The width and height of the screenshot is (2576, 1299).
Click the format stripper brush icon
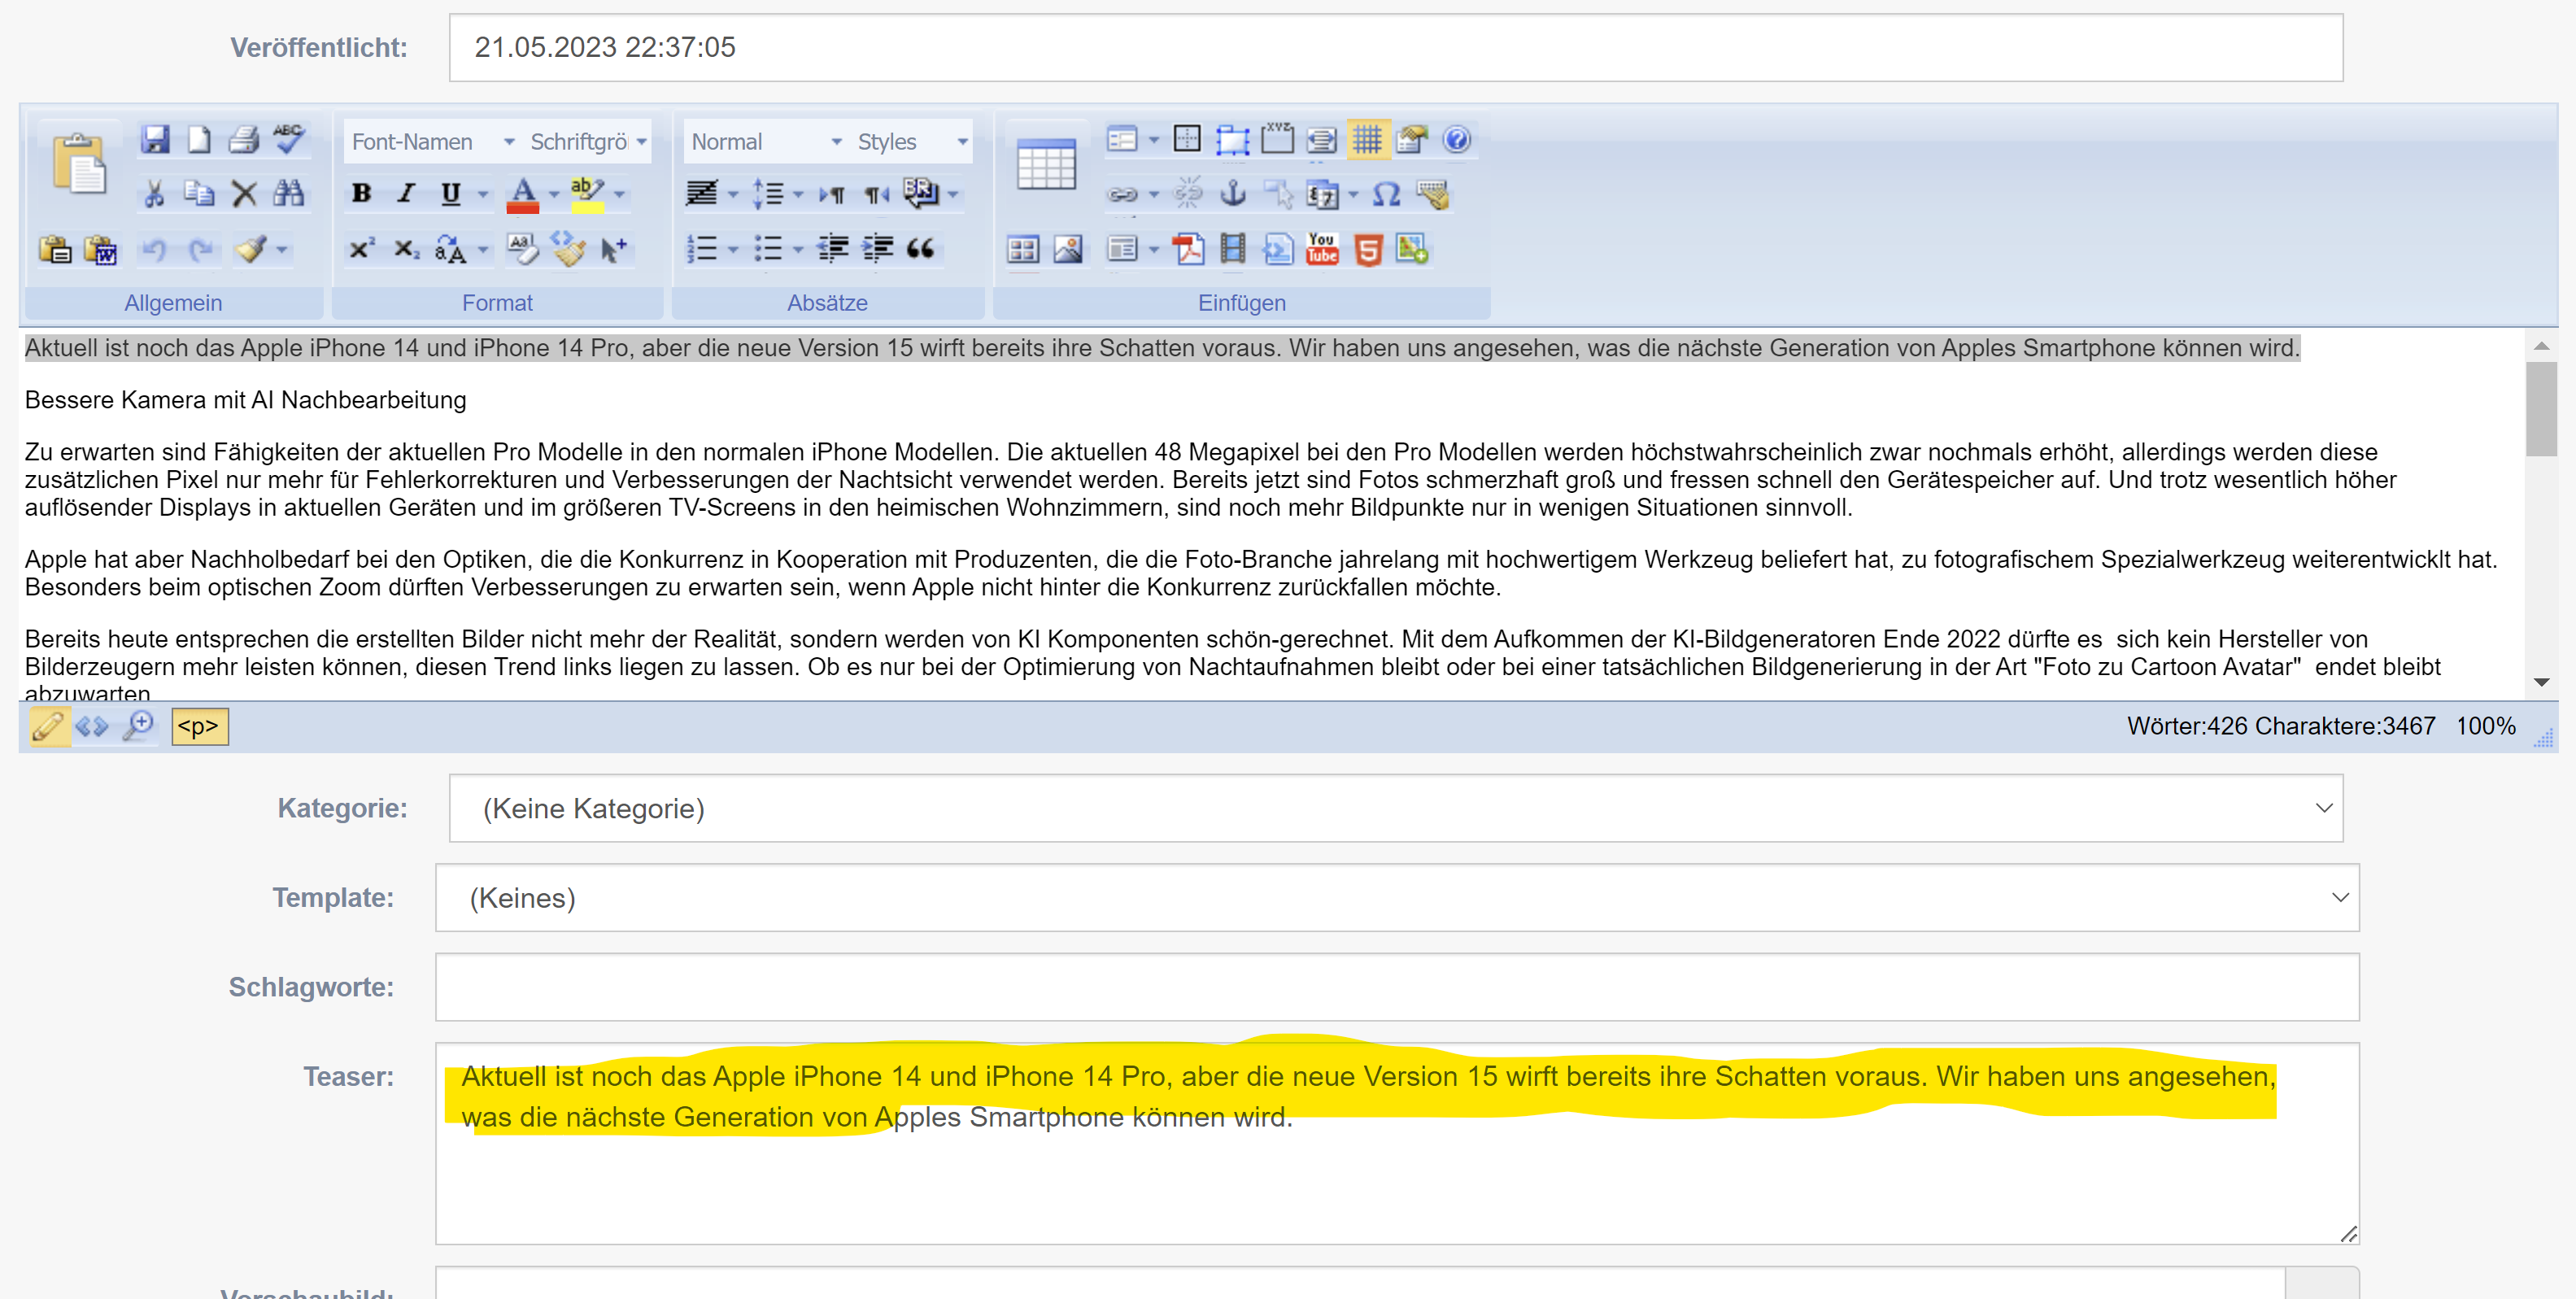point(250,248)
